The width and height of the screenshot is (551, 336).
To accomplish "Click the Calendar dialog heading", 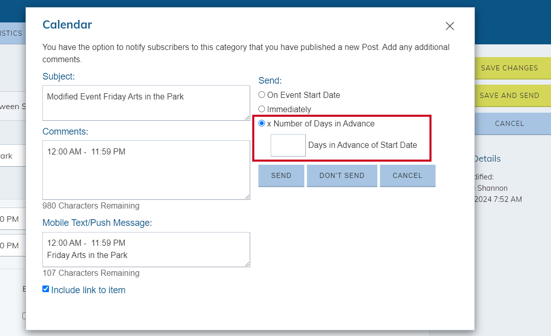I will [x=67, y=24].
